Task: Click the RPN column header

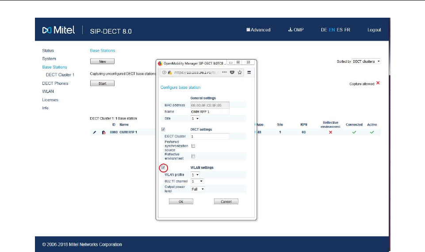Action: coord(304,125)
